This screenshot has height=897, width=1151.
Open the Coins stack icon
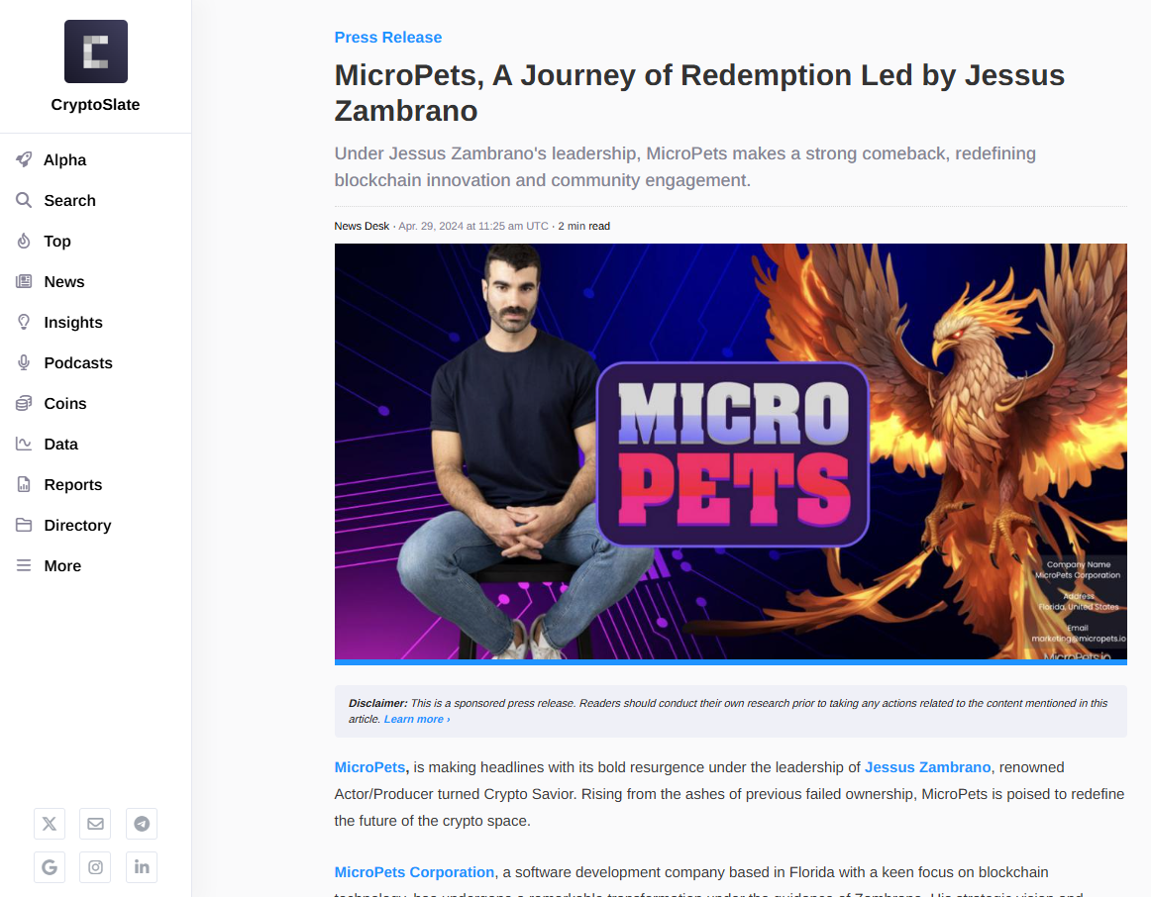pos(24,403)
